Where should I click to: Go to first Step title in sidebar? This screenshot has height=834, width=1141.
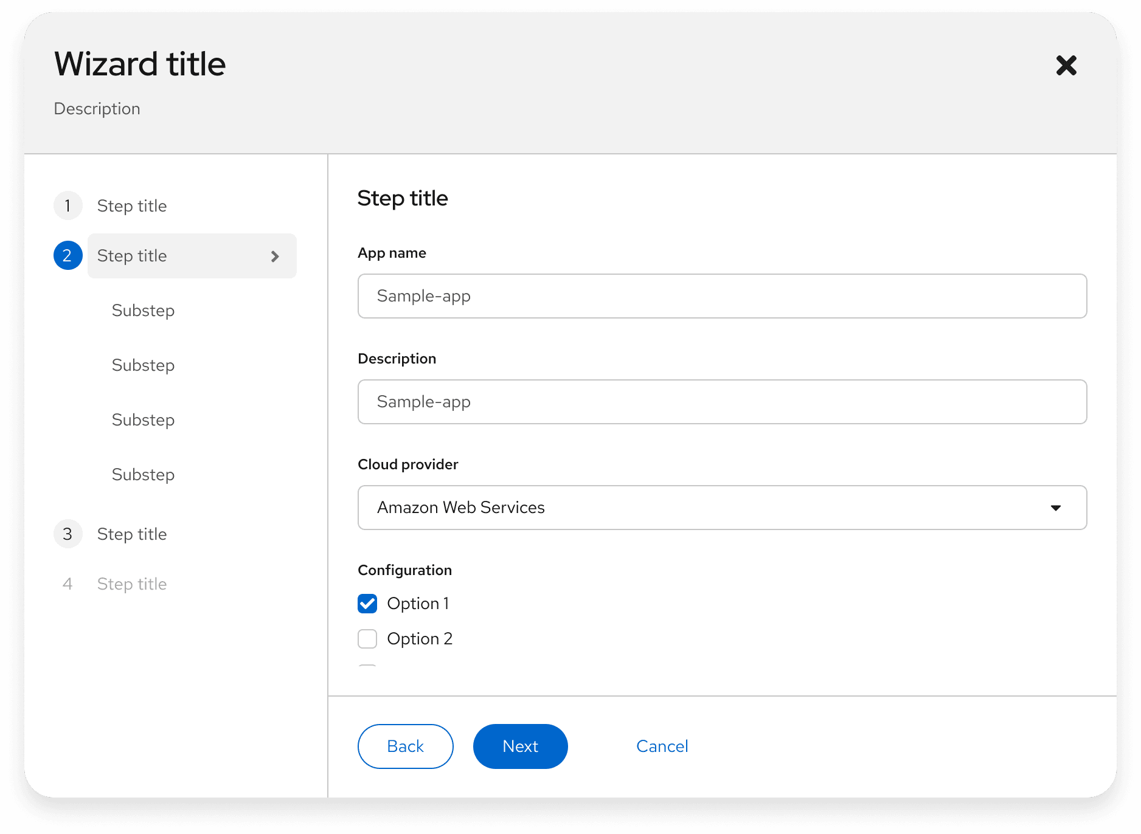click(x=132, y=206)
